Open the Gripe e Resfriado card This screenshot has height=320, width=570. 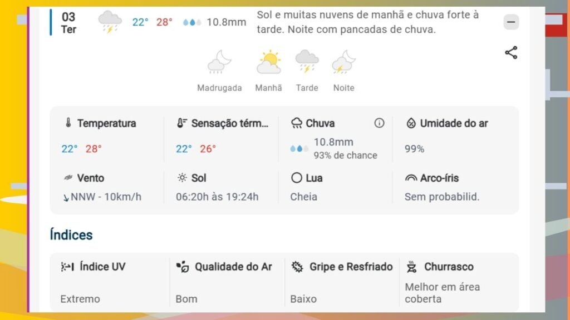342,282
